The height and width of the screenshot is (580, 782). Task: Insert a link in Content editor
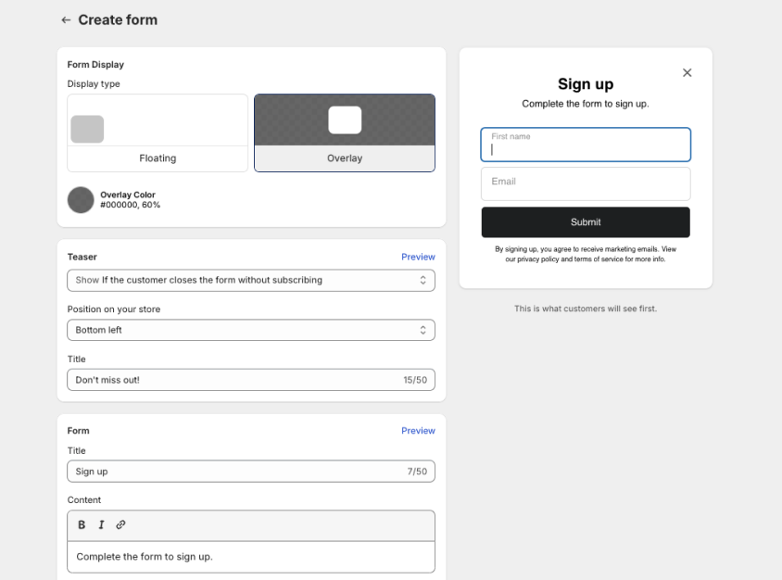[x=120, y=524]
